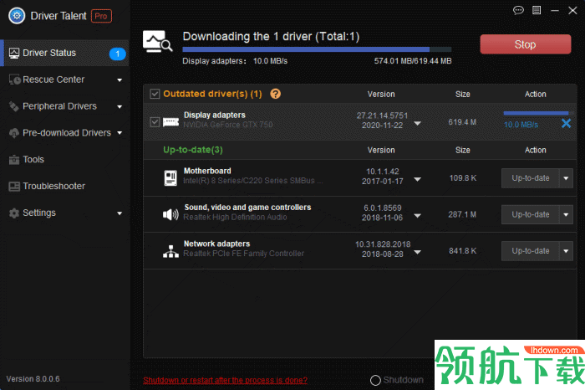Click the 574.01 MB/619.44 MB progress text
585x390 pixels.
(x=413, y=61)
